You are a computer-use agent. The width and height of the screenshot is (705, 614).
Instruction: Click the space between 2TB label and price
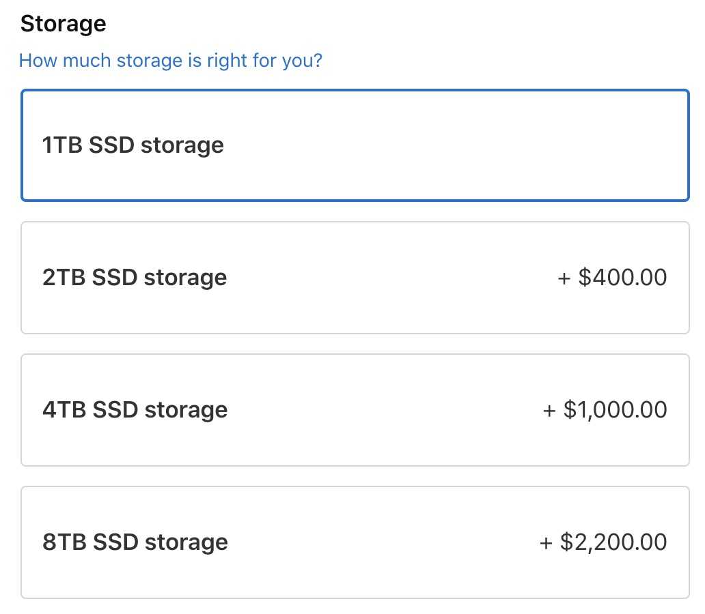389,278
